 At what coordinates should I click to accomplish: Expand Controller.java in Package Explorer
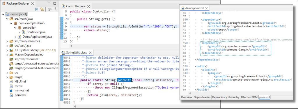[19, 32]
